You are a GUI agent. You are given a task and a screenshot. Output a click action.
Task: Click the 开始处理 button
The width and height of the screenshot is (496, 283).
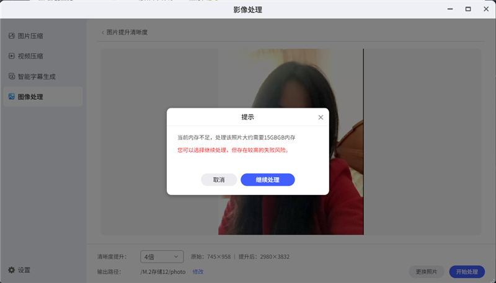point(467,272)
